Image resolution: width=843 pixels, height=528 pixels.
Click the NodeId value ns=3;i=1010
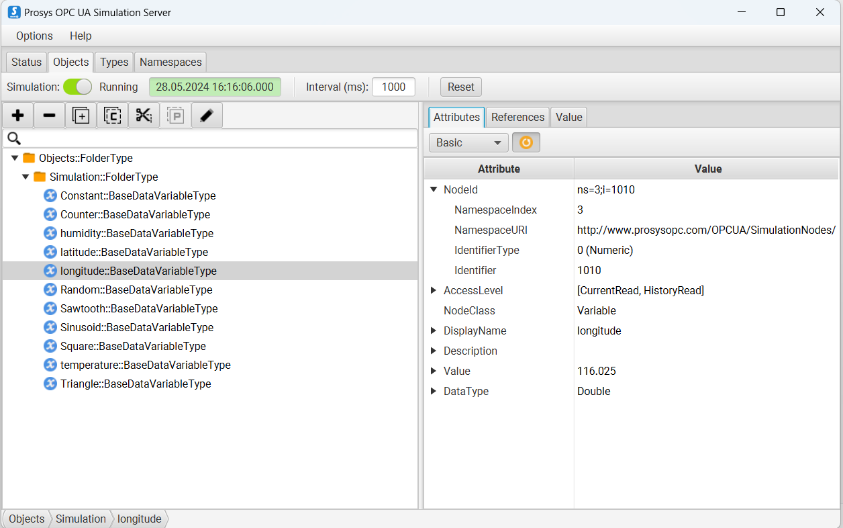pyautogui.click(x=606, y=189)
